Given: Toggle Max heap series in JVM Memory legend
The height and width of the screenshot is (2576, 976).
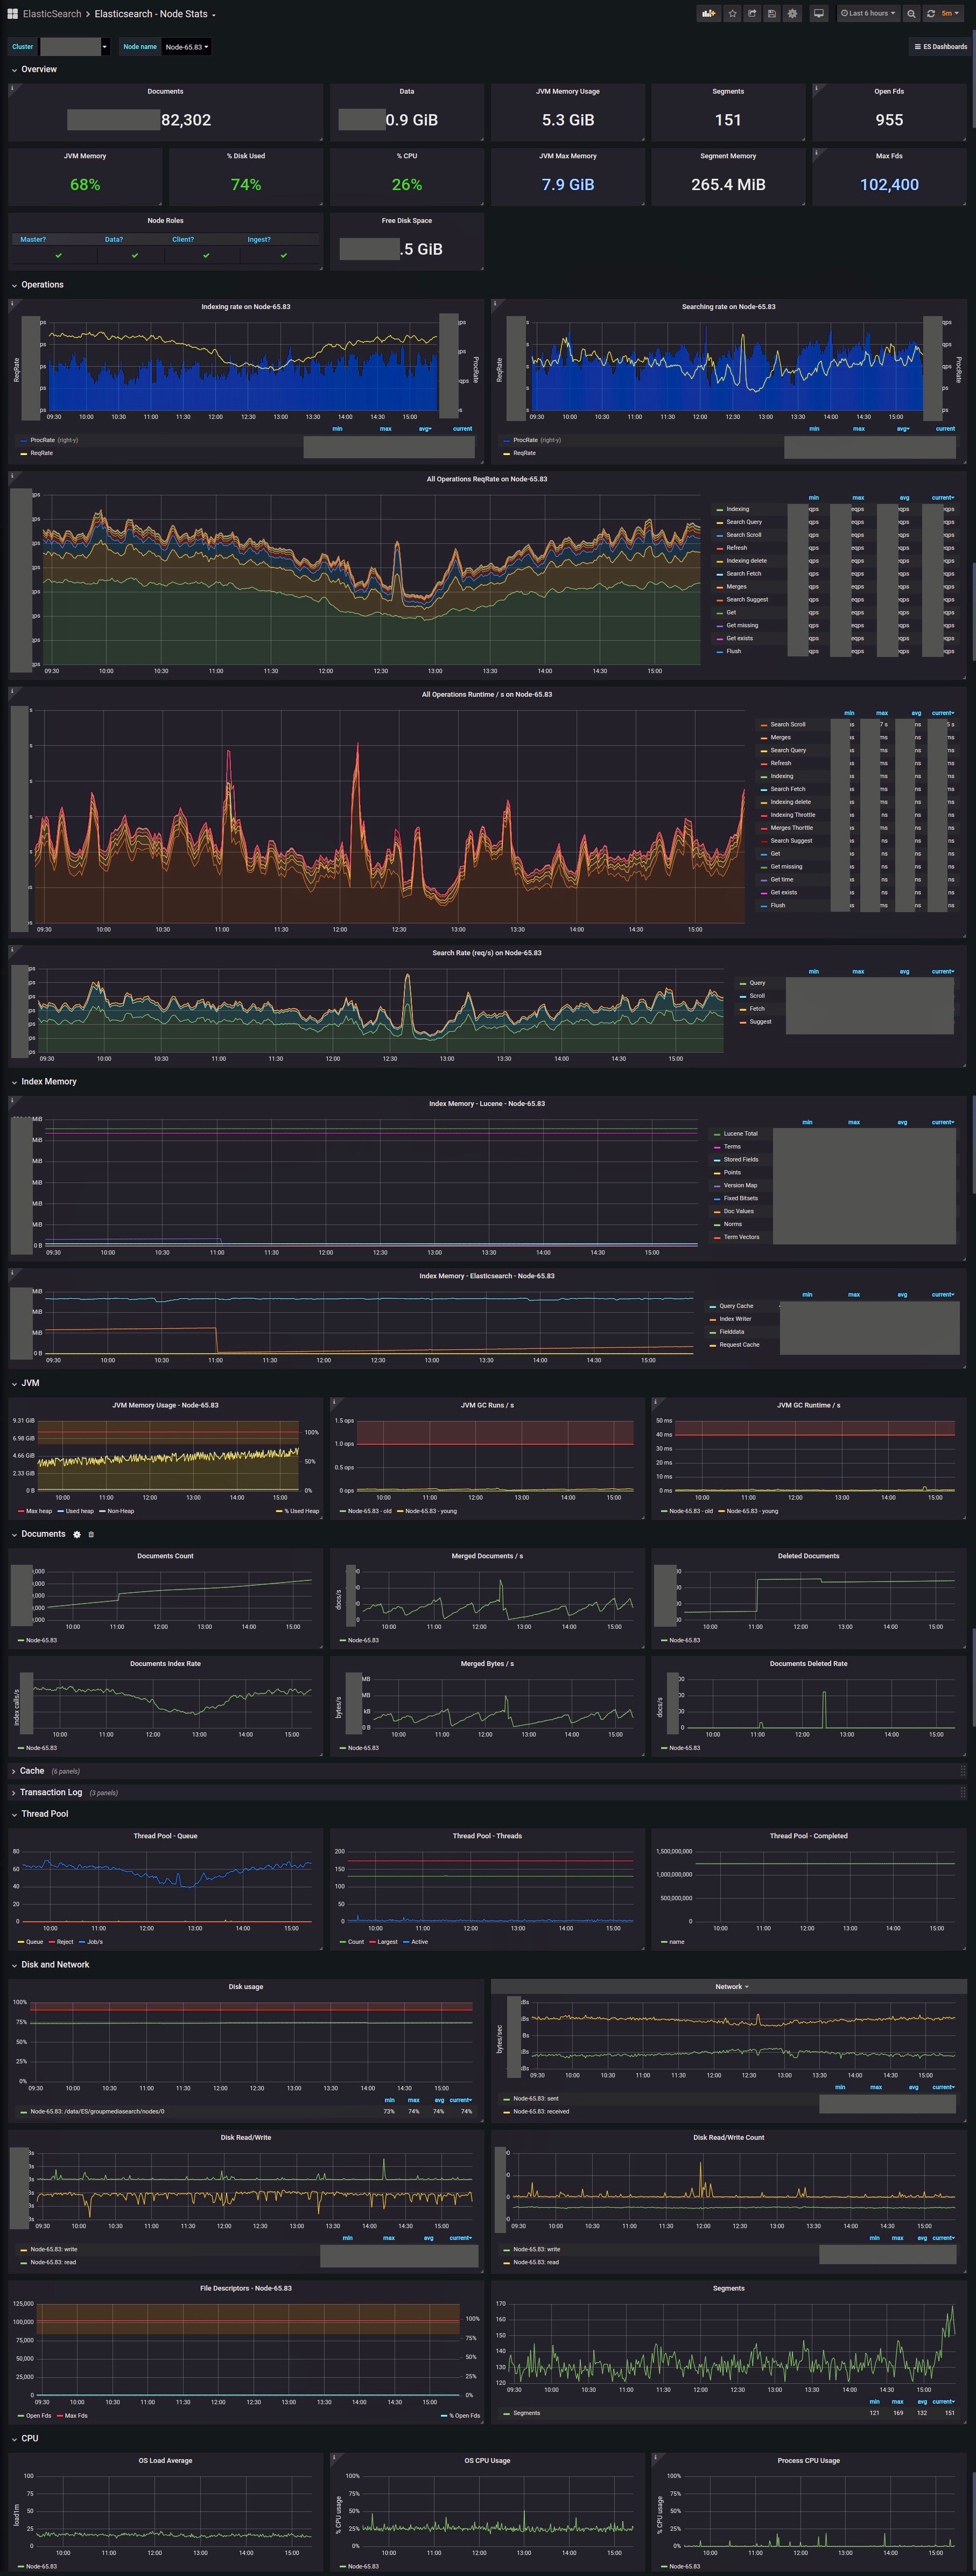Looking at the screenshot, I should (x=39, y=1511).
